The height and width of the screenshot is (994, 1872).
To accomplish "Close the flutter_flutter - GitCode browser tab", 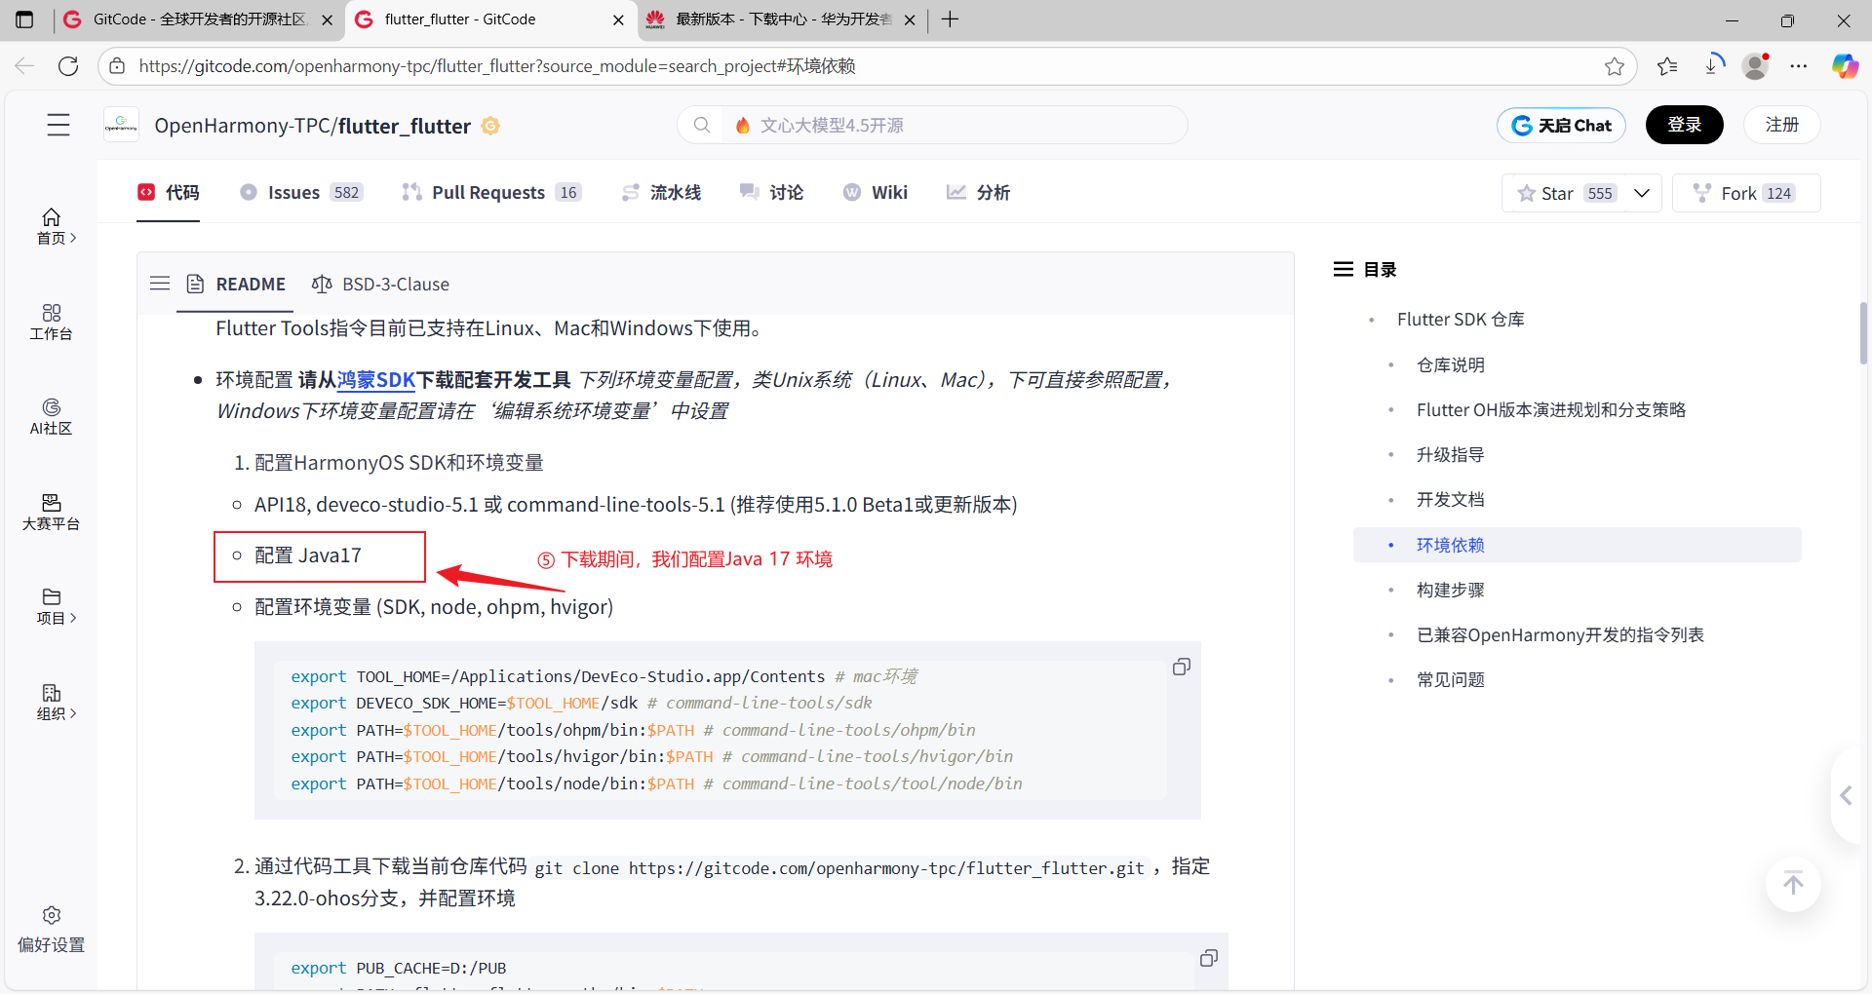I will pyautogui.click(x=618, y=19).
